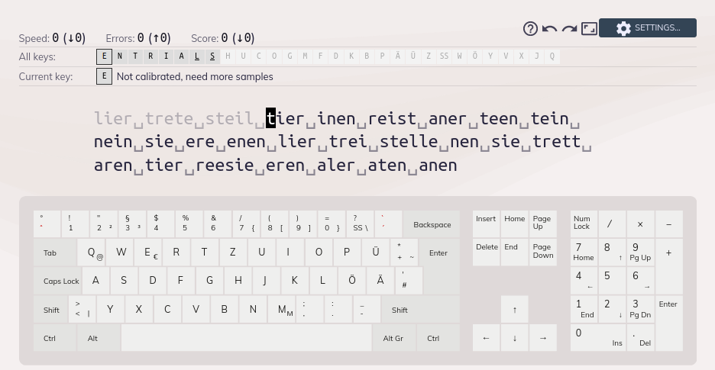The width and height of the screenshot is (715, 370).
Task: Click the Delete key
Action: [486, 253]
